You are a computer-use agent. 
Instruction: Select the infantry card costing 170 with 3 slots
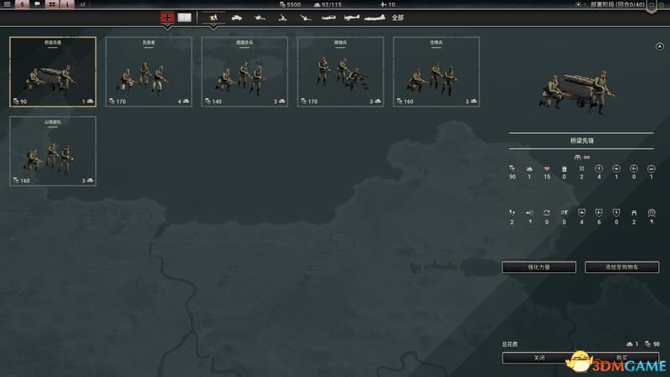coord(341,71)
